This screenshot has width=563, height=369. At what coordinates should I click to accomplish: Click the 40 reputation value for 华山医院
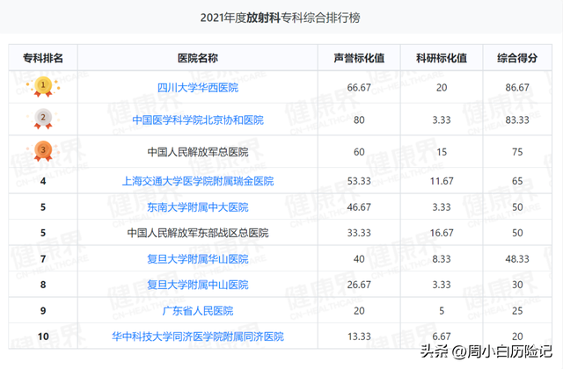click(x=359, y=258)
